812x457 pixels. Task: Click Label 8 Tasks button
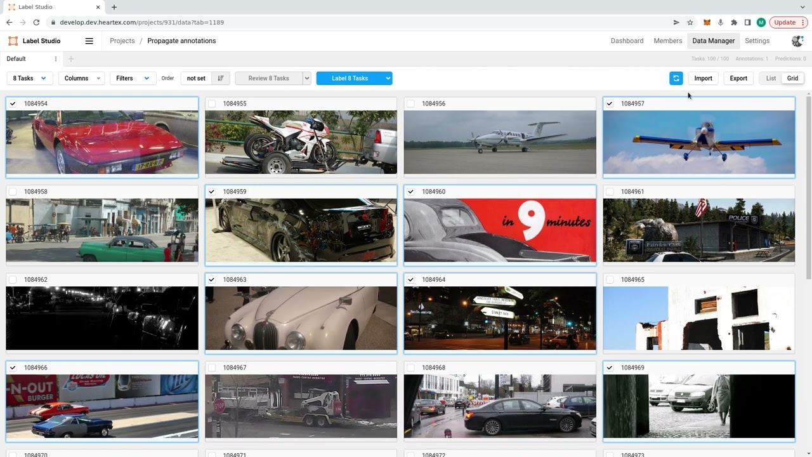(350, 78)
